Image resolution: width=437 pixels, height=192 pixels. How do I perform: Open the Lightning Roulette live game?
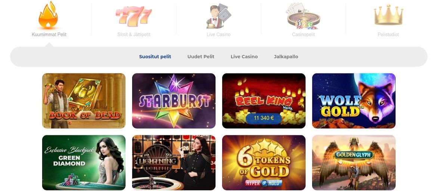click(174, 163)
